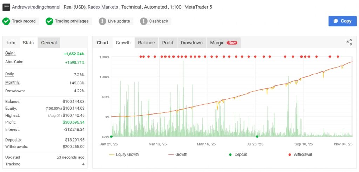359x172 pixels.
Task: Select the Profit chart tab
Action: pyautogui.click(x=168, y=43)
